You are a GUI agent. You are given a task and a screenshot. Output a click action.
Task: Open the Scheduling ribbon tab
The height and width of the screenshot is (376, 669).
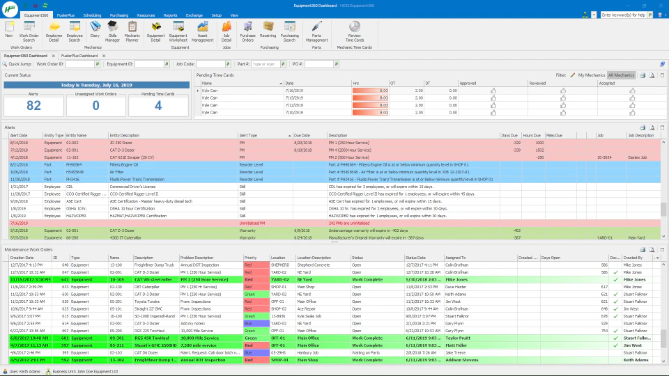pos(92,15)
